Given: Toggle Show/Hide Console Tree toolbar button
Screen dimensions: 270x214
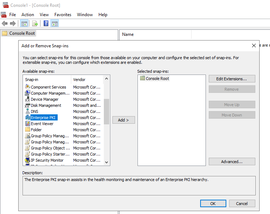Looking at the screenshot, I should [x=24, y=24].
